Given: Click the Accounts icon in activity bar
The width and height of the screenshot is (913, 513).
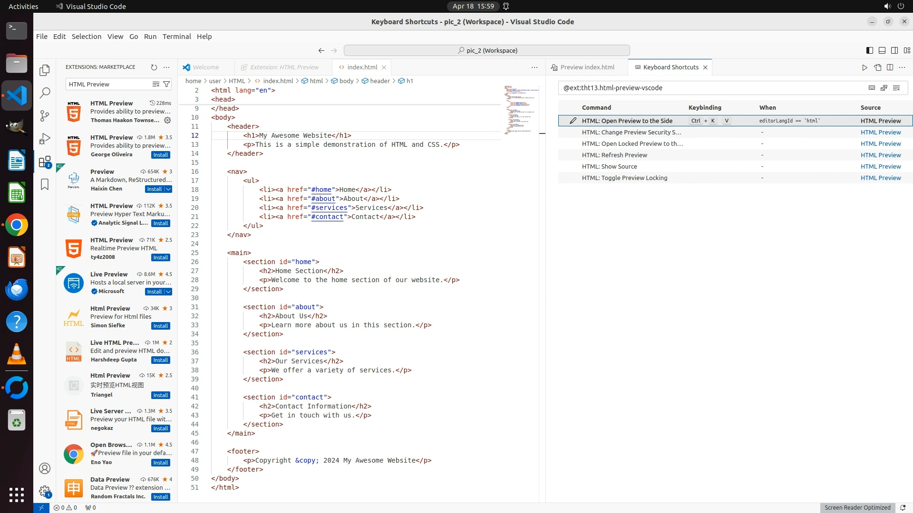Looking at the screenshot, I should pyautogui.click(x=45, y=468).
